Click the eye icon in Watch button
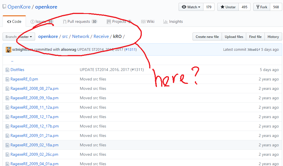The height and width of the screenshot is (166, 283). click(x=184, y=7)
